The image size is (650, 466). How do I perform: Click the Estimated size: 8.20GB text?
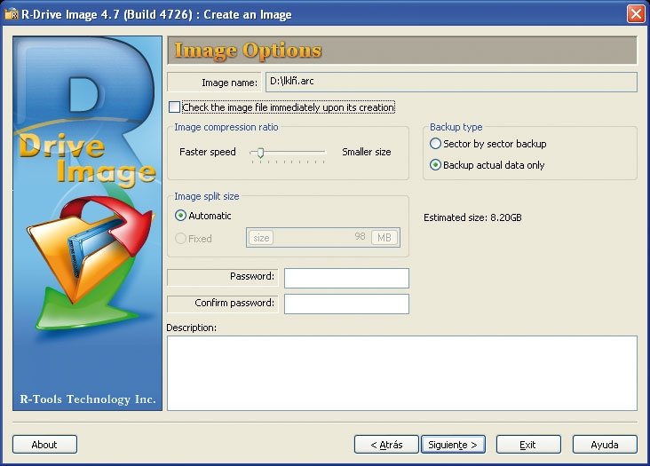point(472,217)
